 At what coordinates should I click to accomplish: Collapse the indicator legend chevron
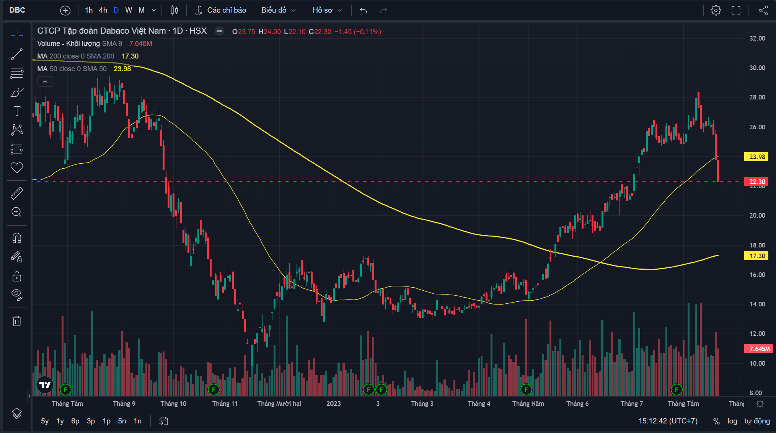click(x=45, y=81)
